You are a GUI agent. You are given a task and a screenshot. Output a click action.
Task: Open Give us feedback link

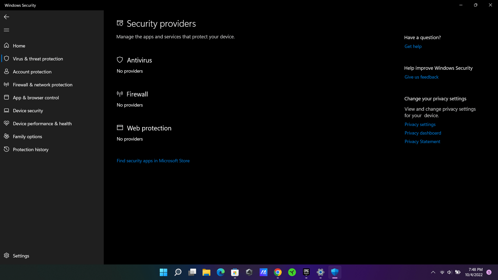point(421,77)
